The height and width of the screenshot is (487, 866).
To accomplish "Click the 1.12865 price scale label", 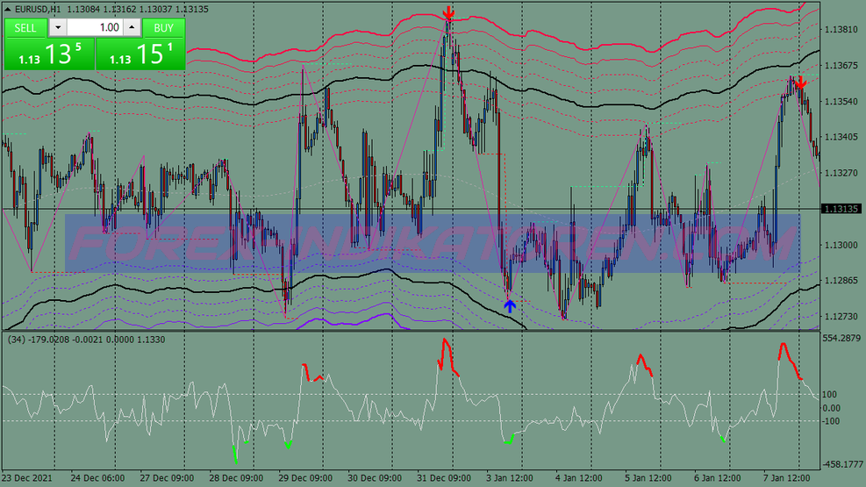I will (x=841, y=281).
